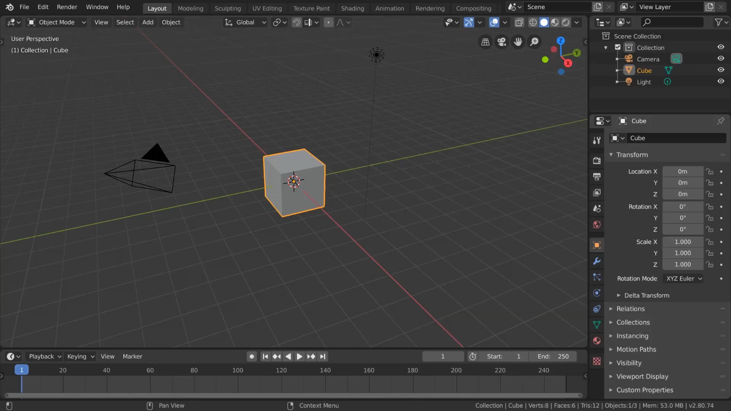Image resolution: width=731 pixels, height=411 pixels.
Task: Open the XYZ Euler rotation mode dropdown
Action: pyautogui.click(x=683, y=279)
